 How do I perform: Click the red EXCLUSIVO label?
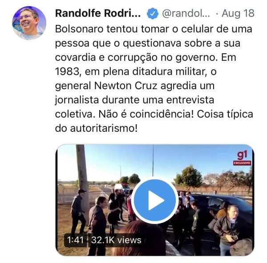coord(242,163)
